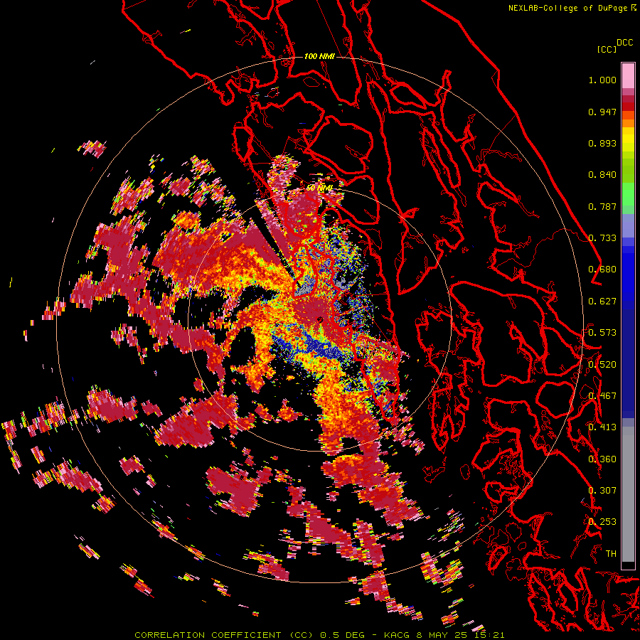Click the DCC label above color scale
The width and height of the screenshot is (640, 640).
point(625,43)
